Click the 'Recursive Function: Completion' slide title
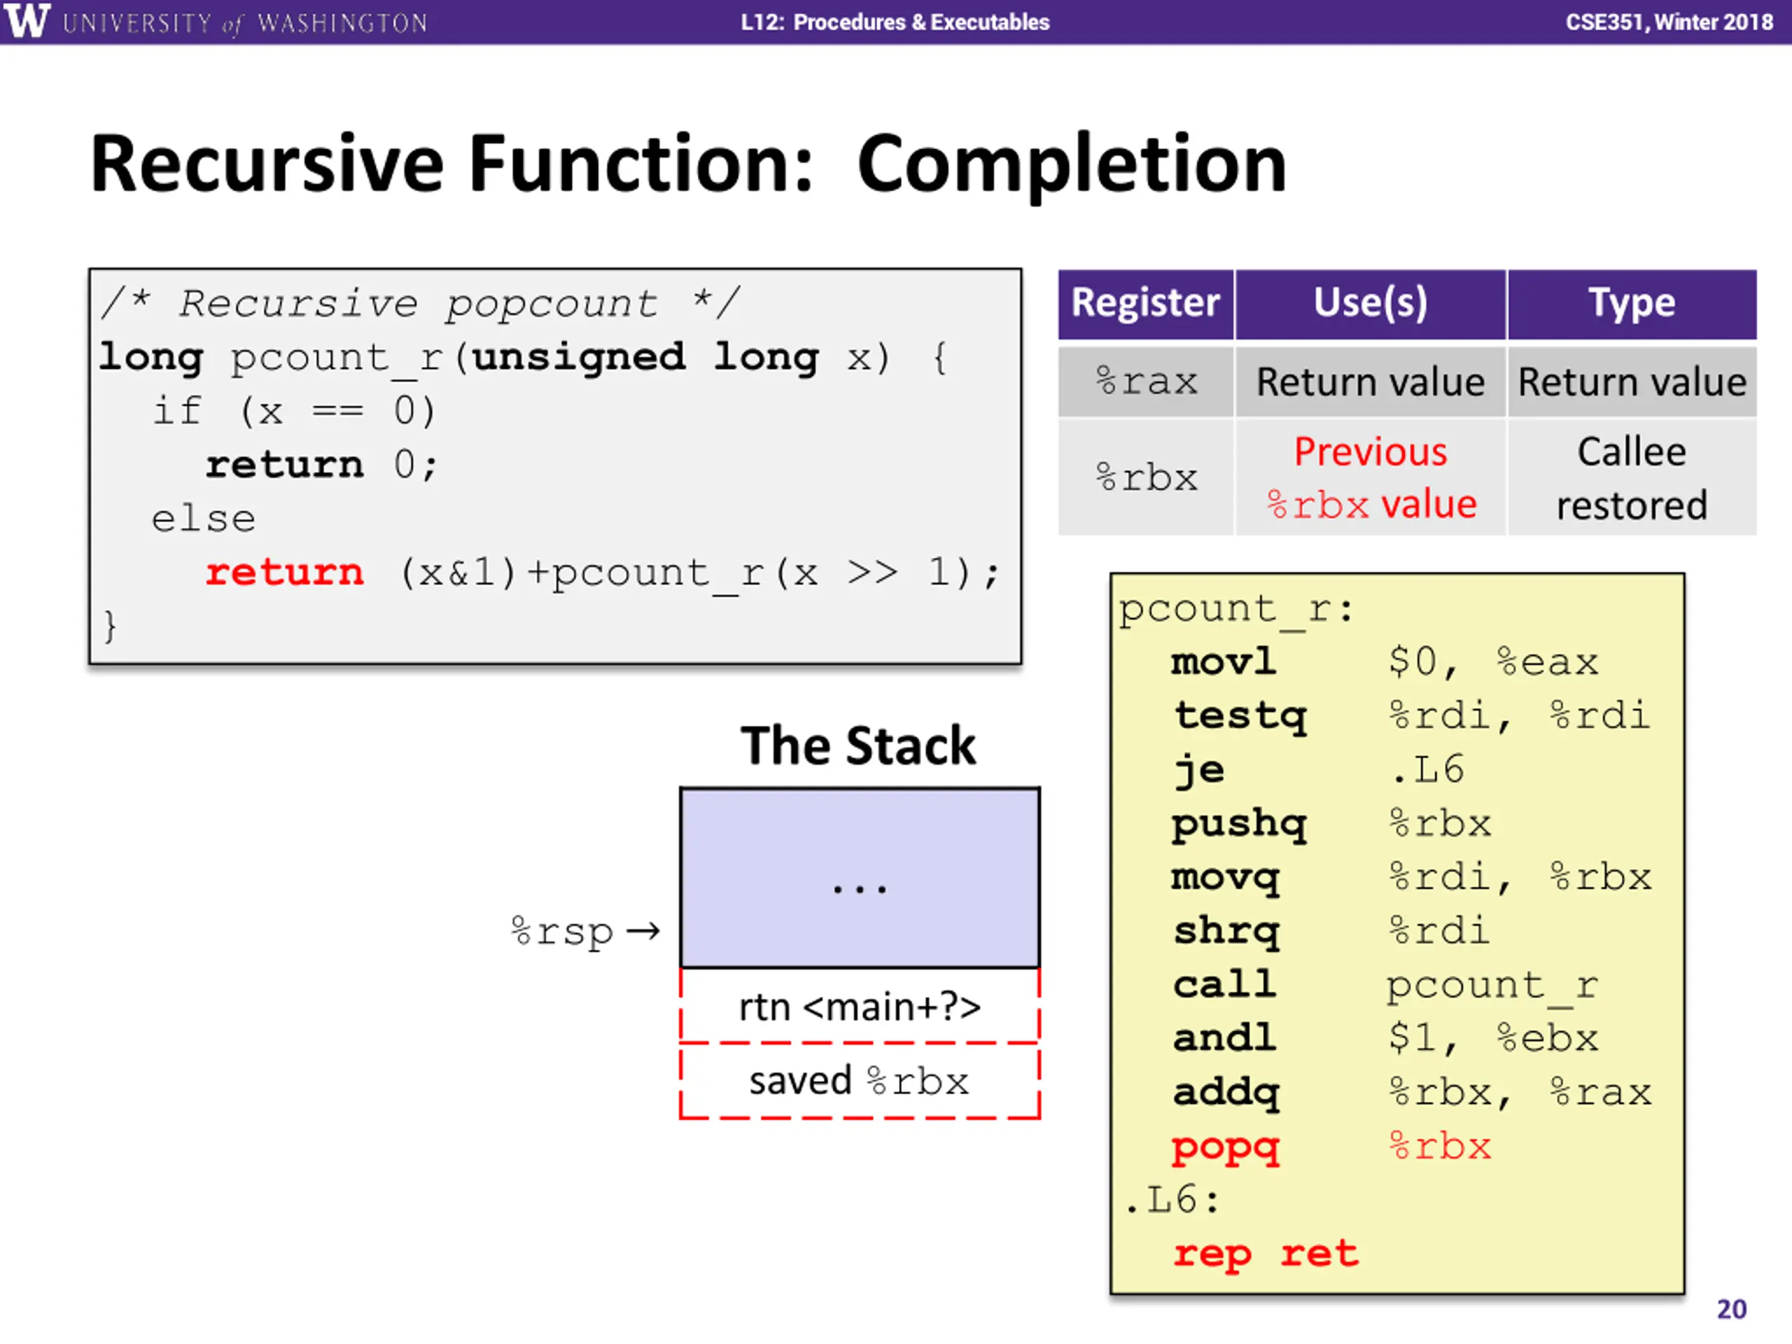Image resolution: width=1792 pixels, height=1344 pixels. (688, 164)
